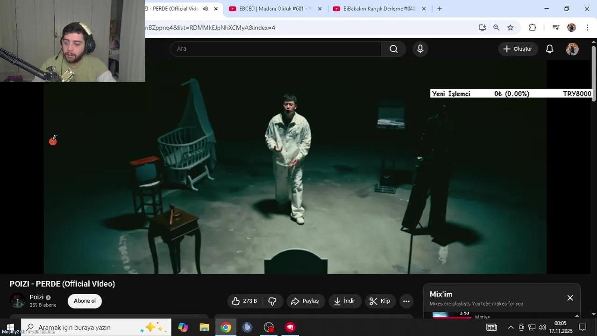Viewport: 597px width, 336px height.
Task: Open the volume control in system tray
Action: click(542, 327)
